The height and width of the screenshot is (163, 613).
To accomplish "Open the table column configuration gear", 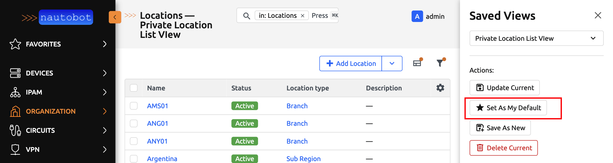I will click(x=440, y=88).
